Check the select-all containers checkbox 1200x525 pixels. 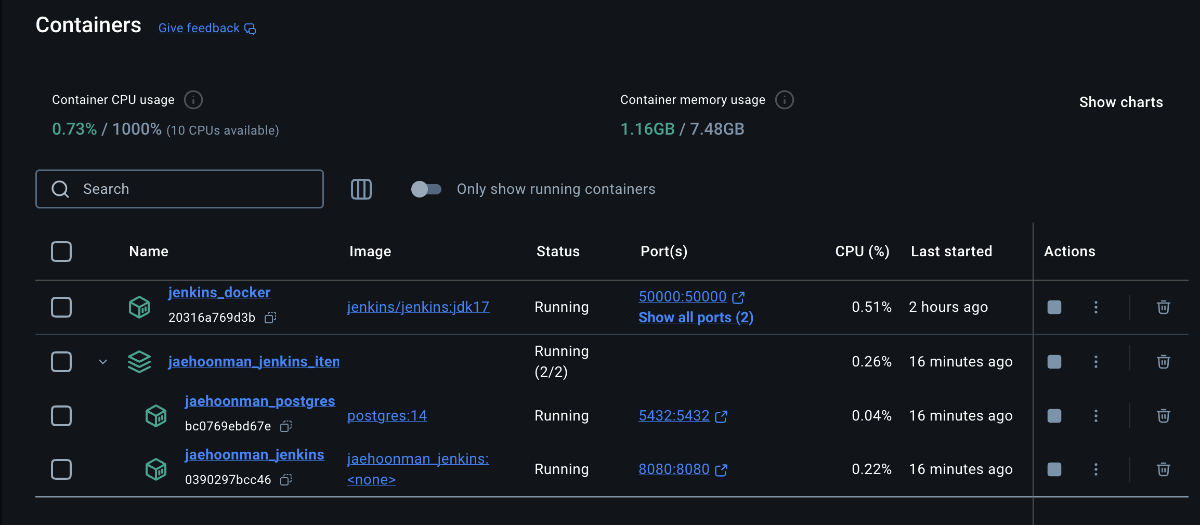tap(61, 252)
